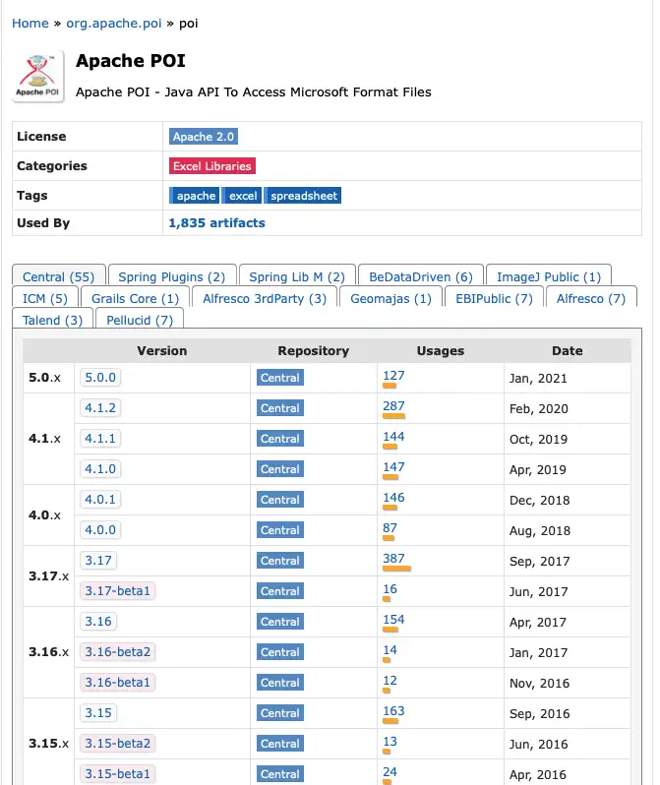
Task: Click the Apache POI logo thumbnail
Action: point(38,76)
